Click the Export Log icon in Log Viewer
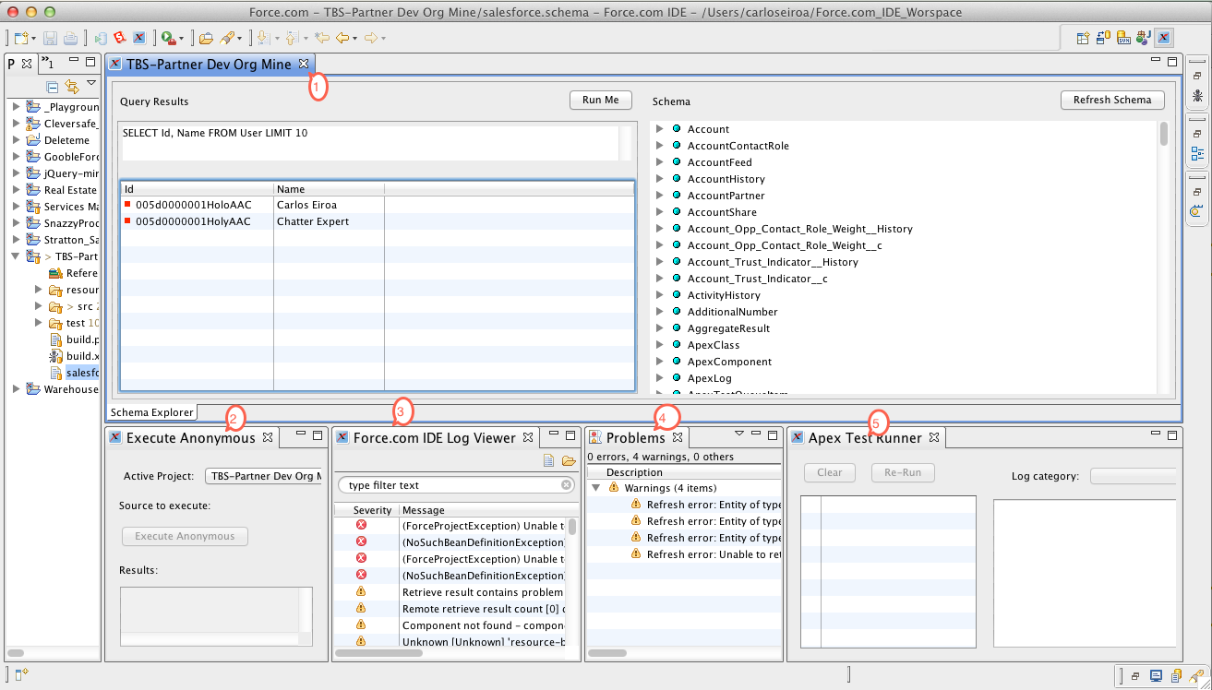The height and width of the screenshot is (690, 1212). 548,461
